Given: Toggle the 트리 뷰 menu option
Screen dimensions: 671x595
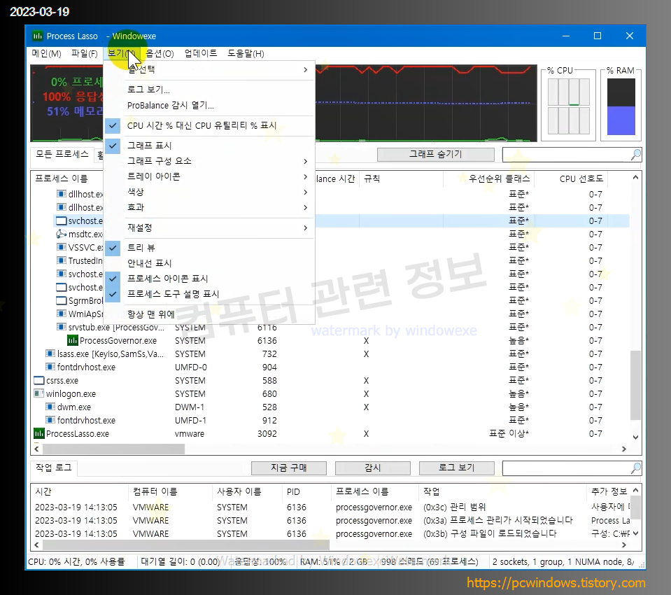Looking at the screenshot, I should pyautogui.click(x=210, y=247).
